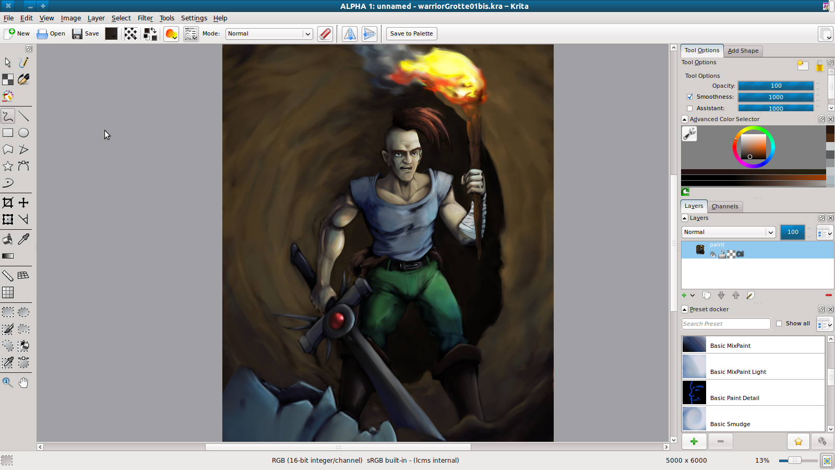The width and height of the screenshot is (835, 470).
Task: Choose the ellipse shape tool
Action: coord(23,133)
